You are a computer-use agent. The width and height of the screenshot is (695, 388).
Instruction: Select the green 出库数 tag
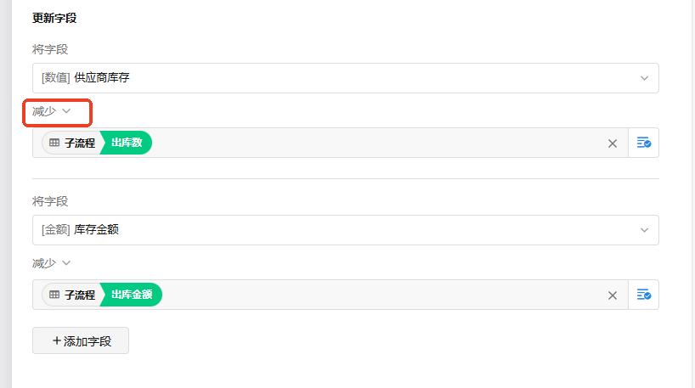coord(127,143)
